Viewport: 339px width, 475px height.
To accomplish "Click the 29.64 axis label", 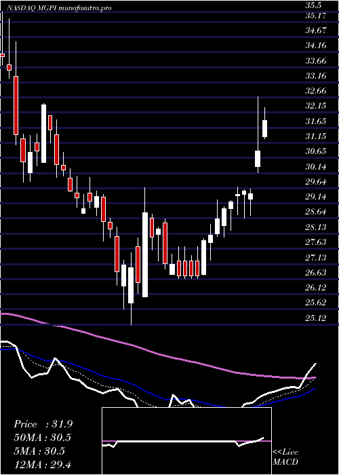I will pos(316,182).
